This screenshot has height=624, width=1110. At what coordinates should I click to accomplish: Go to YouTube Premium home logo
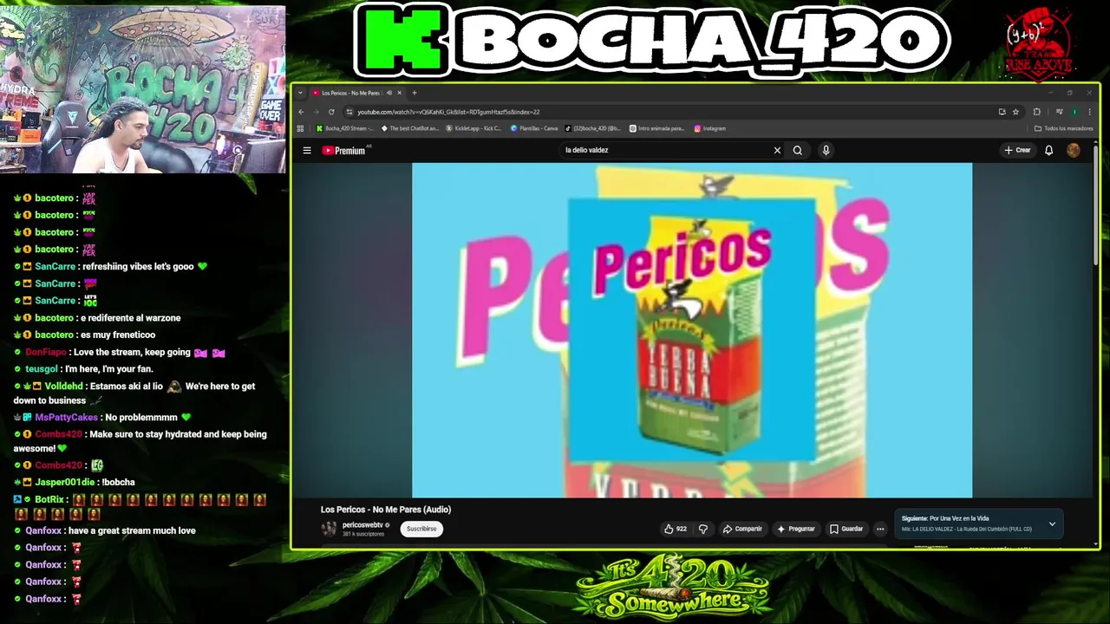pos(344,150)
